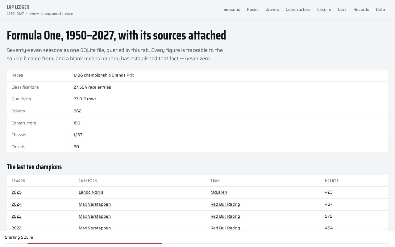395x247 pixels.
Task: Click the Qualifying row label
Action: pos(21,99)
